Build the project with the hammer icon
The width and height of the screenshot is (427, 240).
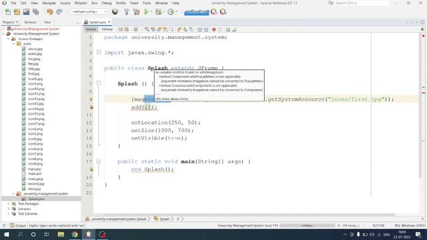pos(127,12)
